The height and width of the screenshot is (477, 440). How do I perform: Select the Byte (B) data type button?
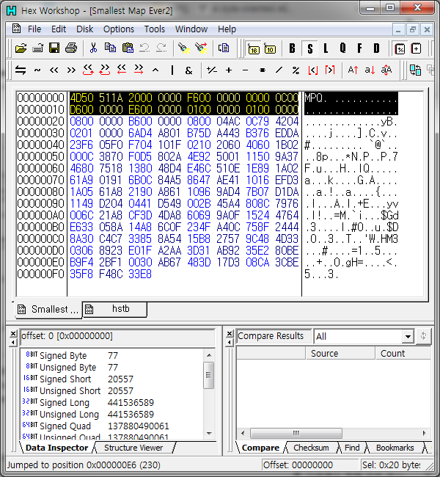293,48
